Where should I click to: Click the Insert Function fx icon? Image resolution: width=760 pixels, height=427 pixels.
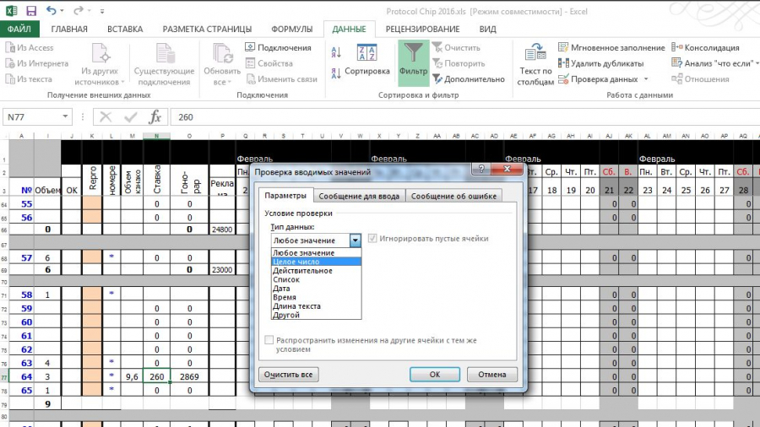tap(155, 116)
